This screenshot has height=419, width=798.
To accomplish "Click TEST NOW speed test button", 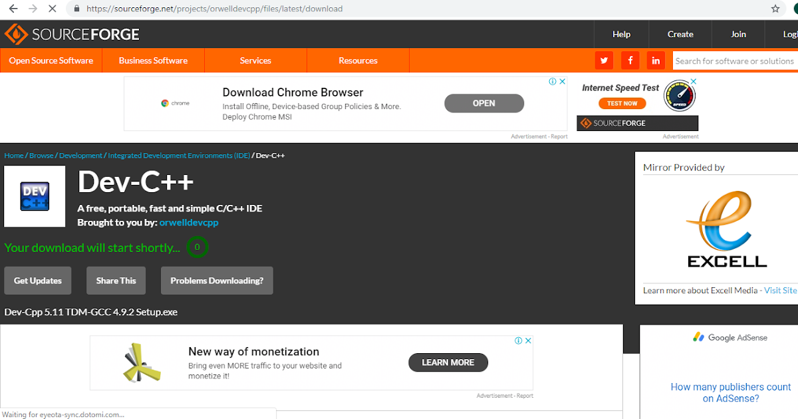I will [x=622, y=103].
